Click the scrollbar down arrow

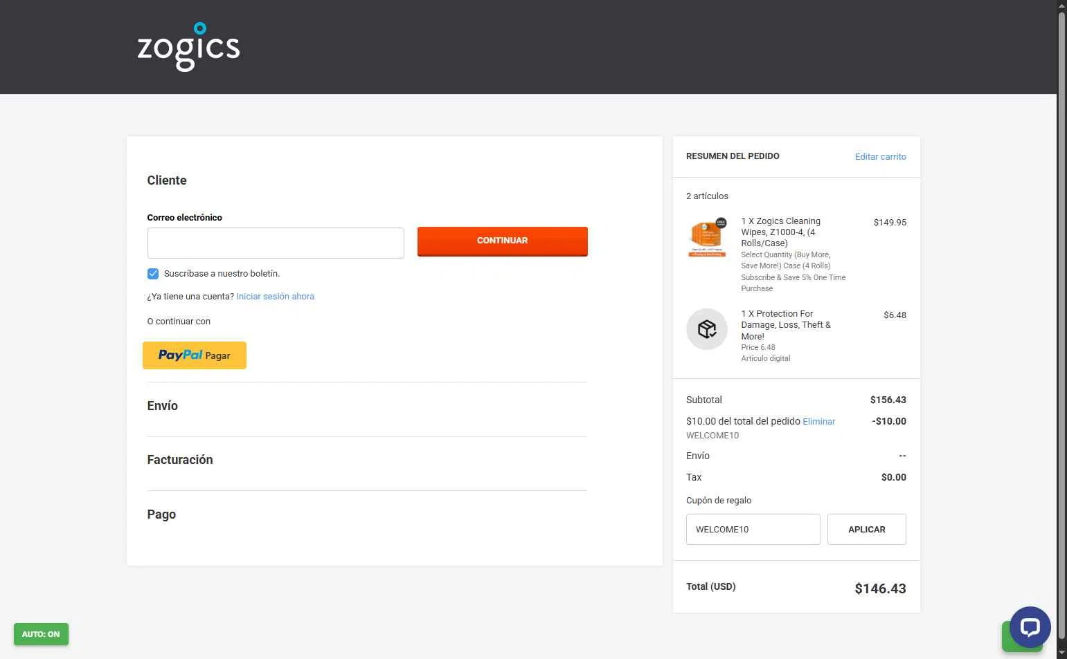[x=1061, y=653]
